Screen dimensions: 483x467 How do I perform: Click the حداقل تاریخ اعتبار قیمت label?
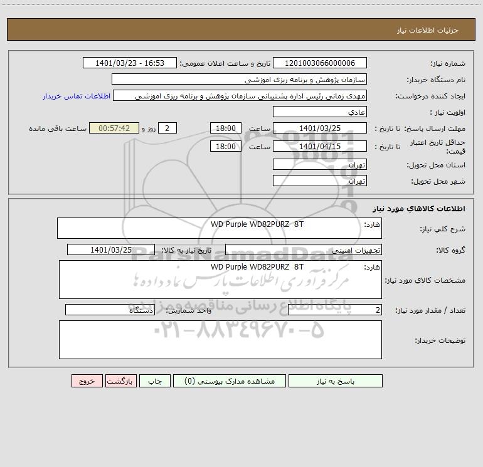click(x=437, y=147)
